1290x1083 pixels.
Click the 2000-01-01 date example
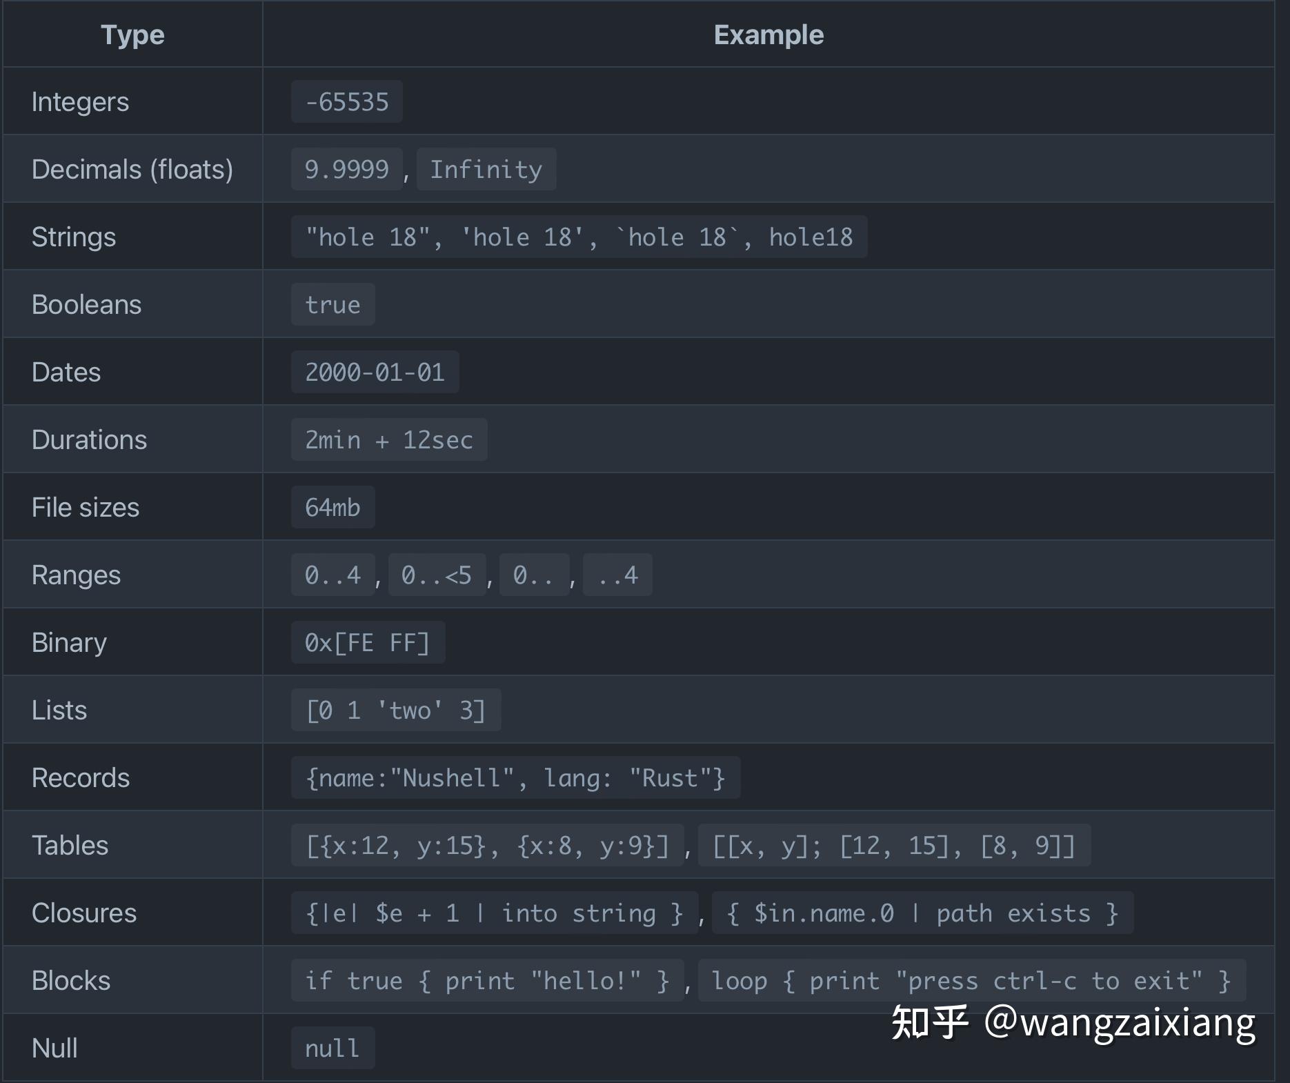pos(375,372)
